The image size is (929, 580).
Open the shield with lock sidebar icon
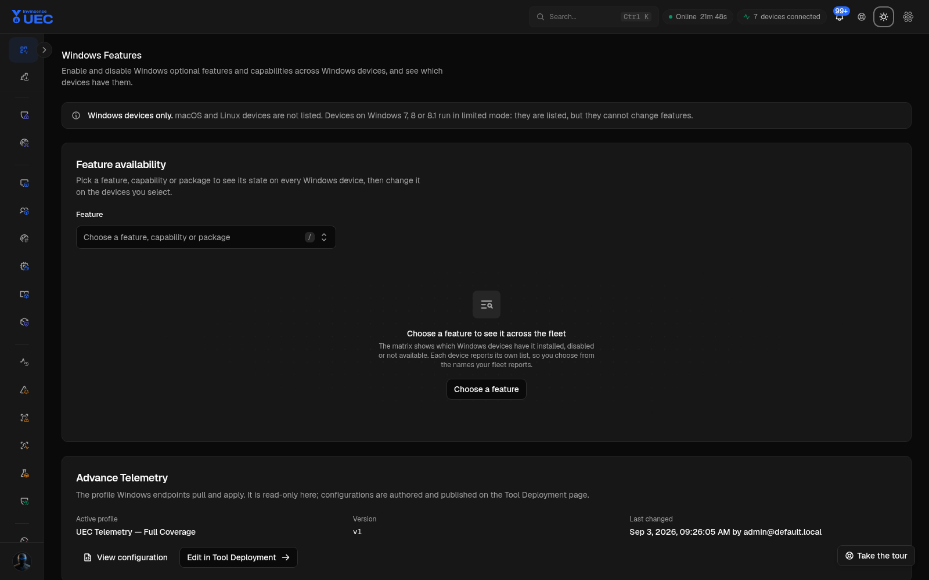[x=24, y=115]
